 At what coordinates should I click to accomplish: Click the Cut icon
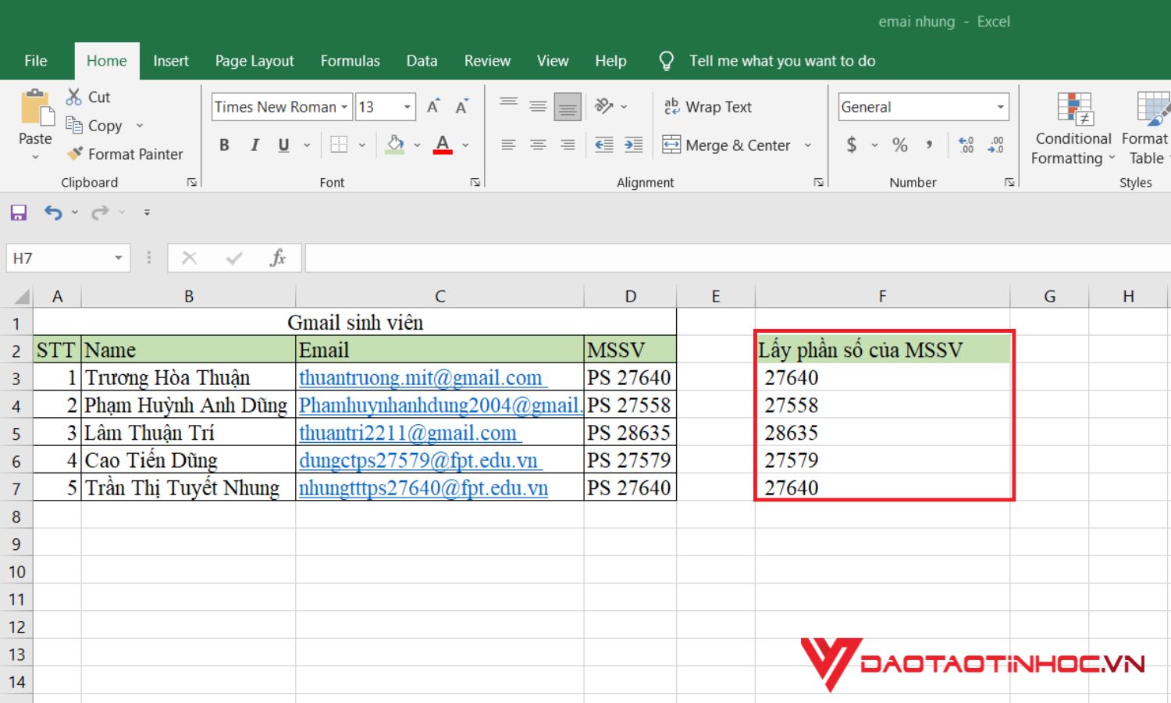pyautogui.click(x=75, y=96)
